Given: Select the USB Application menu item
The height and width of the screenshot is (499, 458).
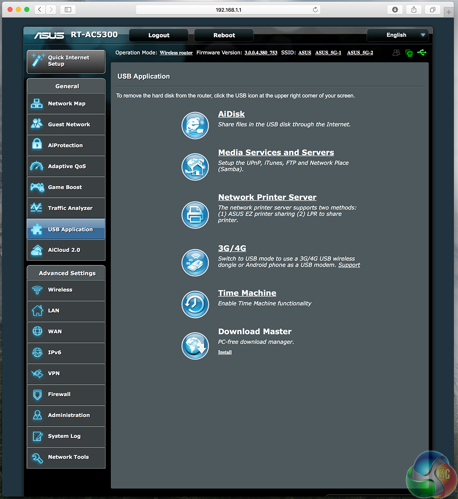Looking at the screenshot, I should coord(66,229).
